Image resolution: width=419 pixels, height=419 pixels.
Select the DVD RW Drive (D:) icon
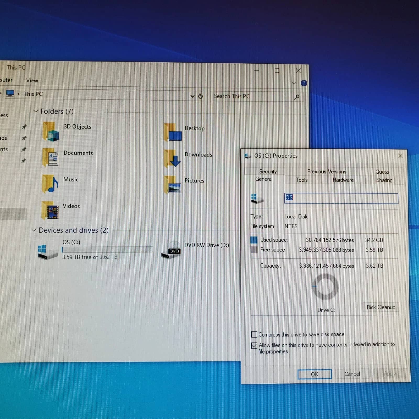(170, 250)
